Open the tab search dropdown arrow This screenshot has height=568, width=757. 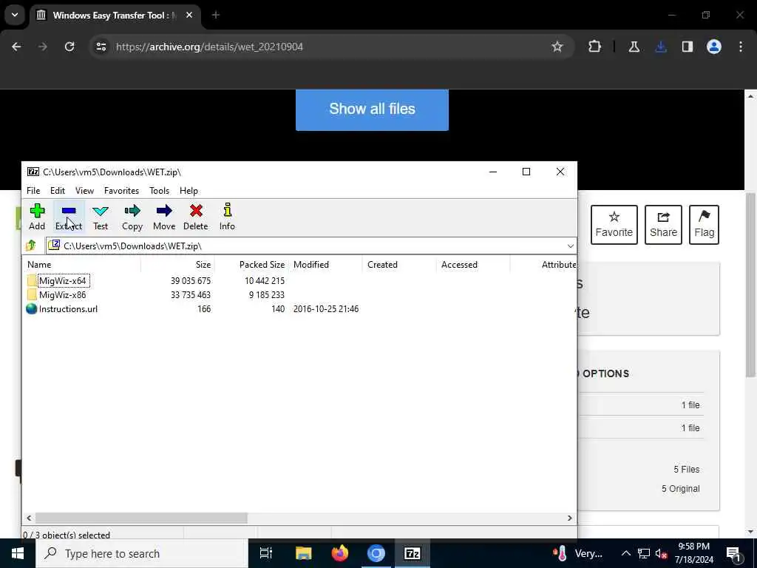(x=15, y=15)
